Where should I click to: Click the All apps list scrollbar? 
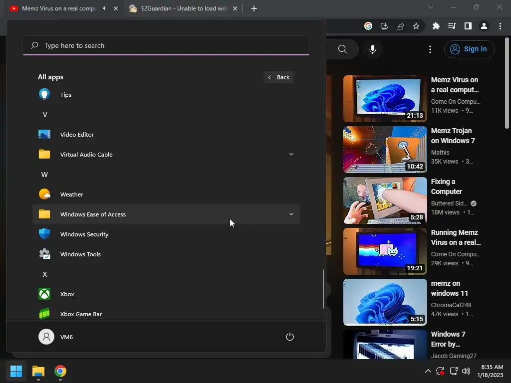click(323, 289)
